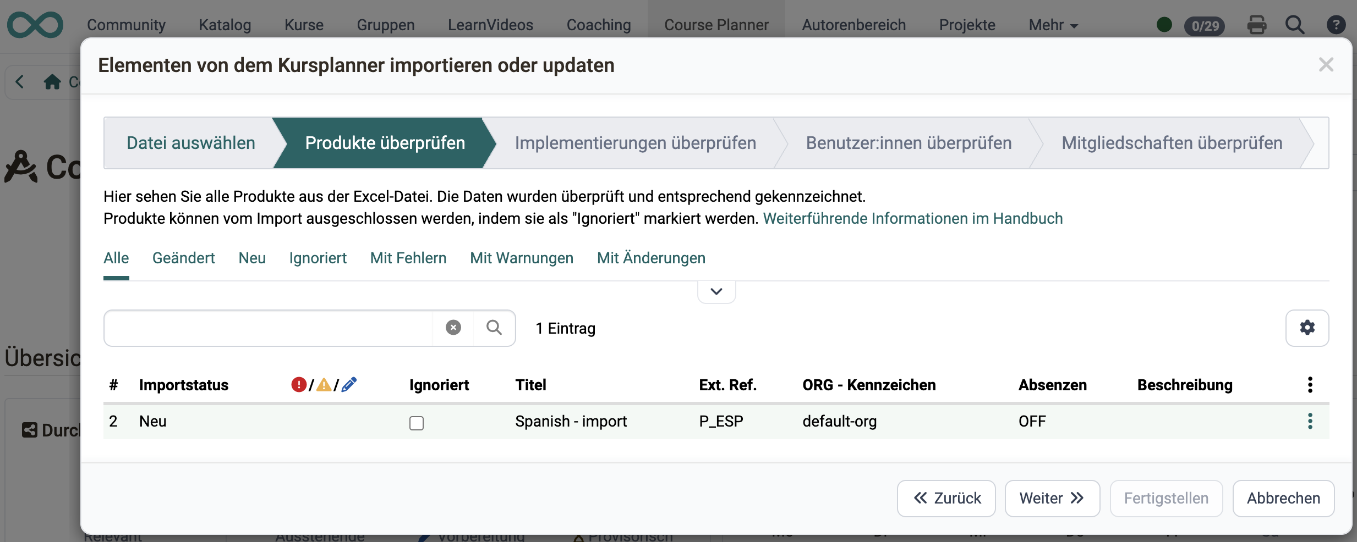Sort by ORG - Kennzeichen column header
Viewport: 1357px width, 542px height.
(869, 385)
